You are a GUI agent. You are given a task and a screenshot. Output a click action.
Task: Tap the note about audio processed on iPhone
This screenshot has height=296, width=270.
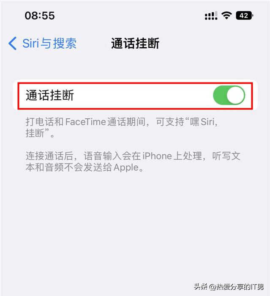[133, 162]
